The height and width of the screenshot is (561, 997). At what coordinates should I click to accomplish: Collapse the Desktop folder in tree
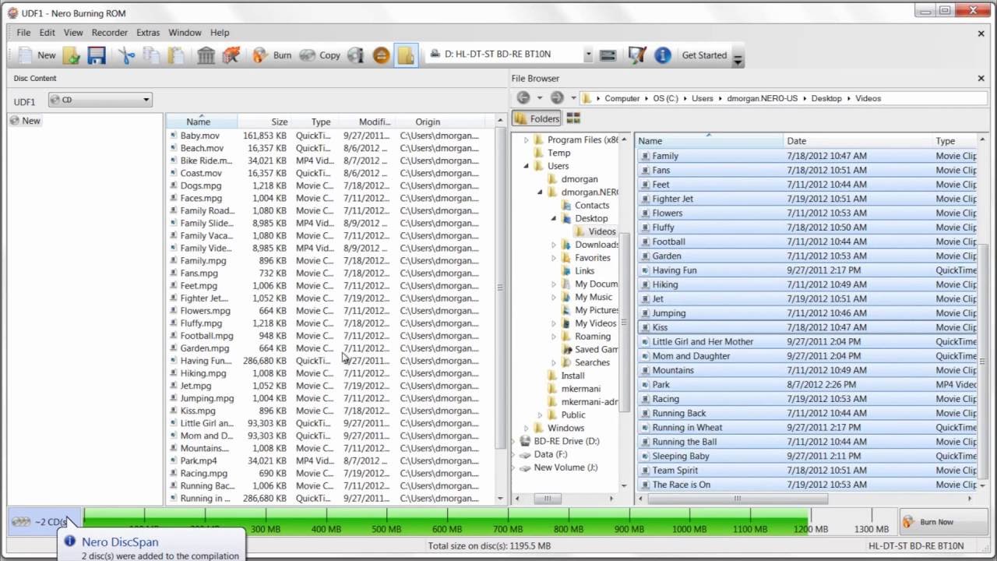pos(554,218)
